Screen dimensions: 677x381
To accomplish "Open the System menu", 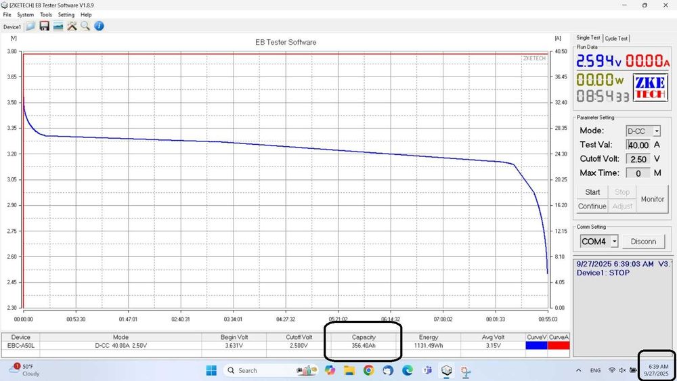I will 26,15.
